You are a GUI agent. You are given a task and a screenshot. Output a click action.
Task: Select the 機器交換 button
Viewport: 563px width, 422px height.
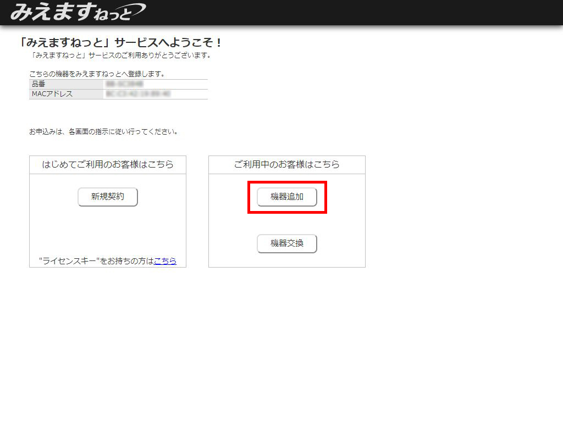tap(287, 243)
